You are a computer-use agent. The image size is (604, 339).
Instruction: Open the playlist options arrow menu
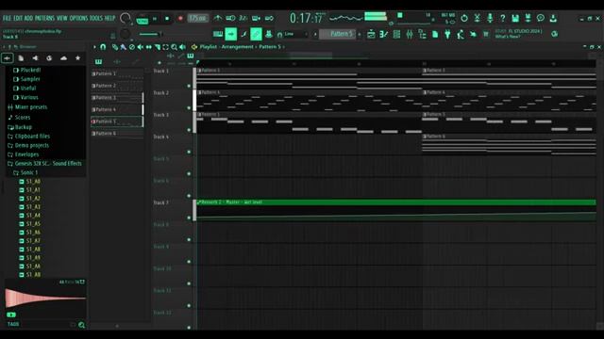(x=94, y=47)
